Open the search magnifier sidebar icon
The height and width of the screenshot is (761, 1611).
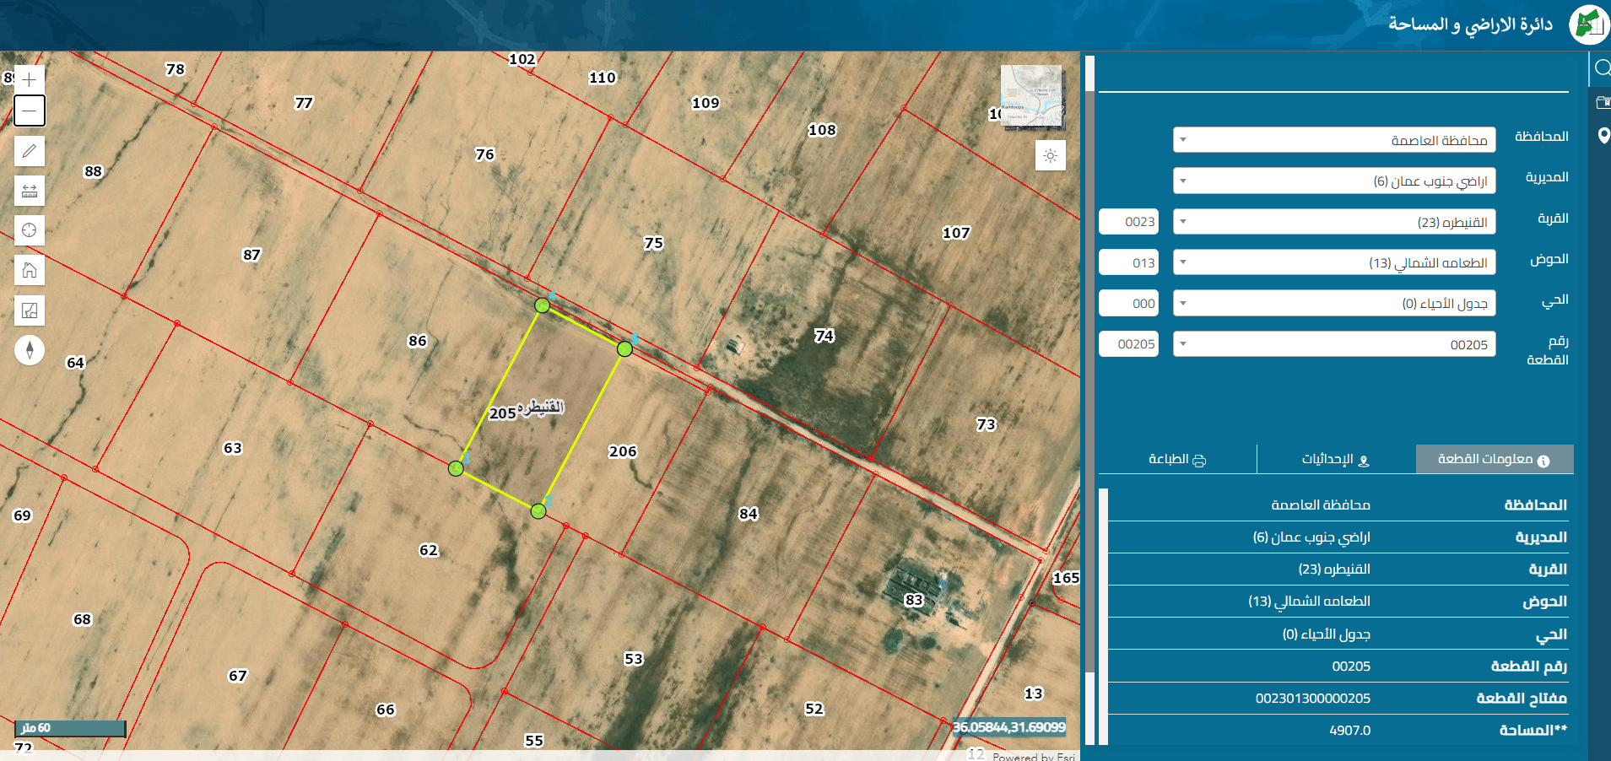[x=1602, y=68]
